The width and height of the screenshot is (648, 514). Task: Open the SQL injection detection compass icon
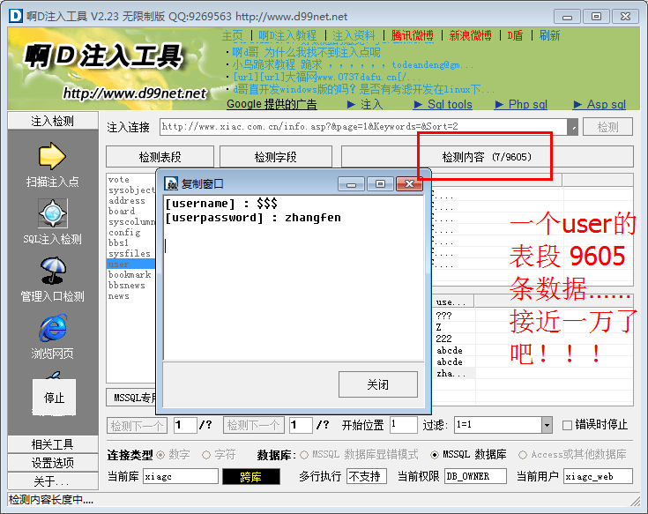[53, 213]
